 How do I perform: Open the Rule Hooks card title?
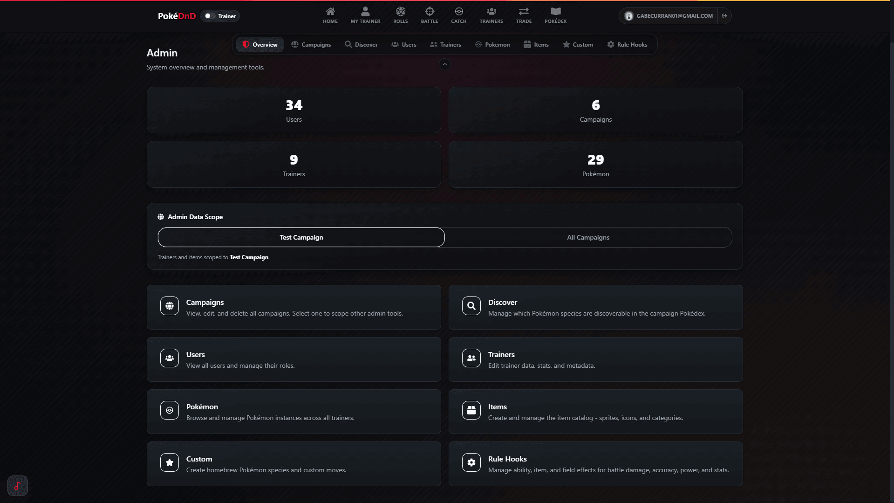pos(507,459)
